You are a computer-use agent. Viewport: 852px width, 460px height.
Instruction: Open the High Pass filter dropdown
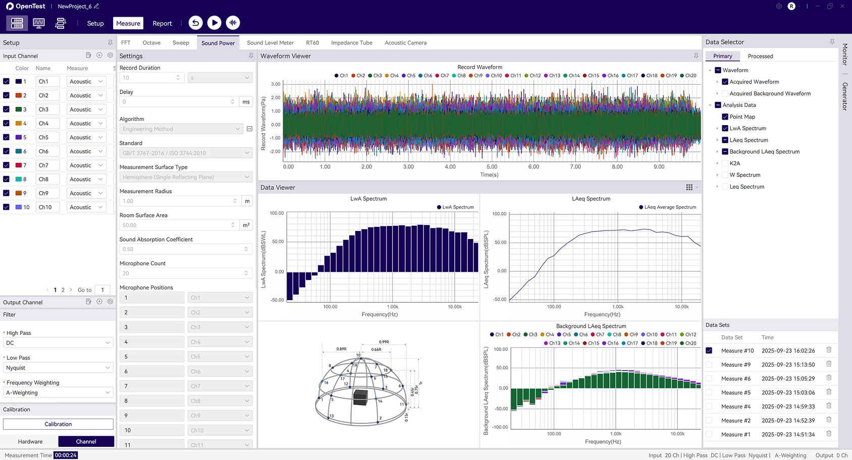(x=58, y=343)
